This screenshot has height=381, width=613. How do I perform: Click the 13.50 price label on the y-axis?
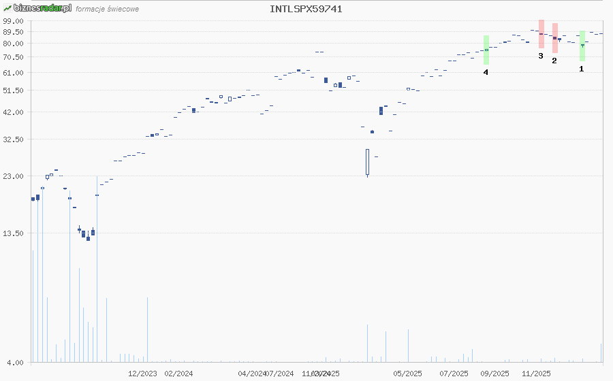pos(14,233)
